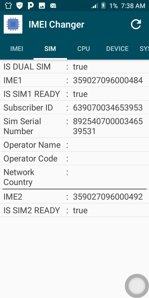Select the SIM tab

click(x=50, y=49)
